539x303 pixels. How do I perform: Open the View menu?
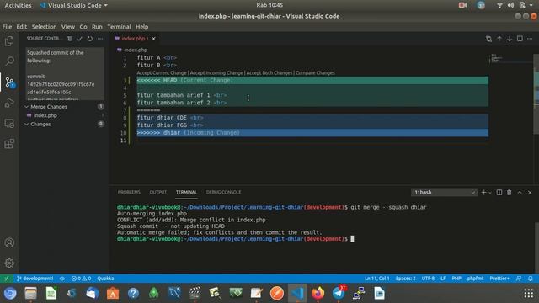68,27
